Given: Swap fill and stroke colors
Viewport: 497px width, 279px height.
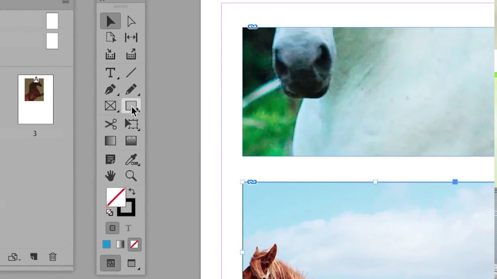Looking at the screenshot, I should 132,192.
